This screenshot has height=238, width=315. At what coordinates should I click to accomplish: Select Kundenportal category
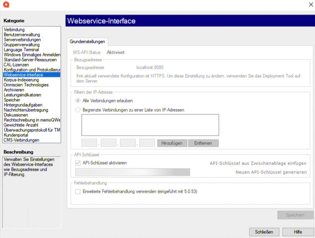tap(32, 135)
